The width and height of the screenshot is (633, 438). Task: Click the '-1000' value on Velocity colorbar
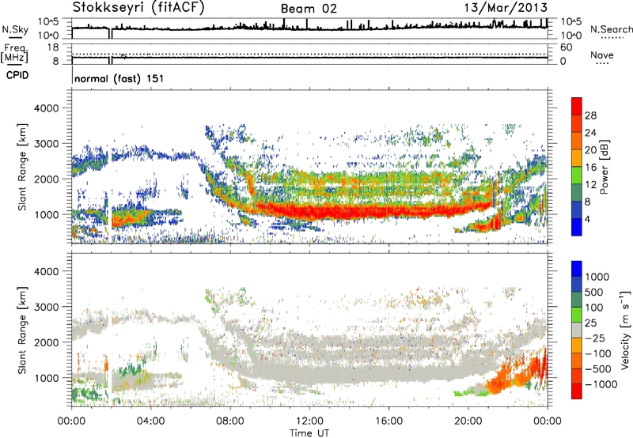601,384
